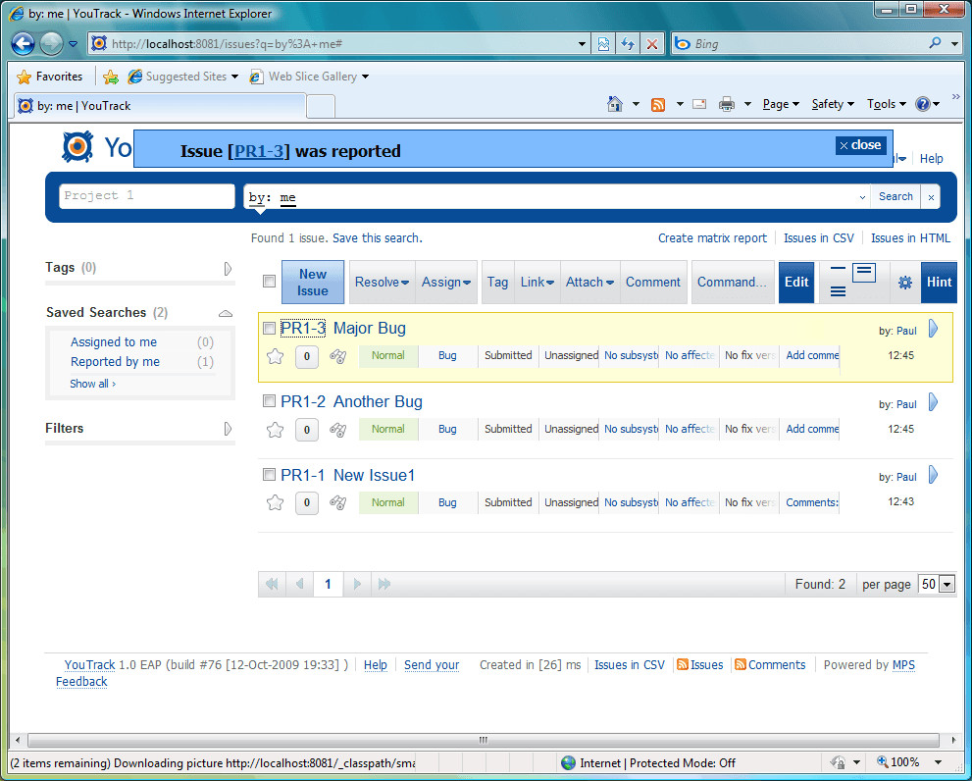Screen dimensions: 972x781
Task: Click the horizontal scrollbar thumb
Action: click(x=483, y=740)
